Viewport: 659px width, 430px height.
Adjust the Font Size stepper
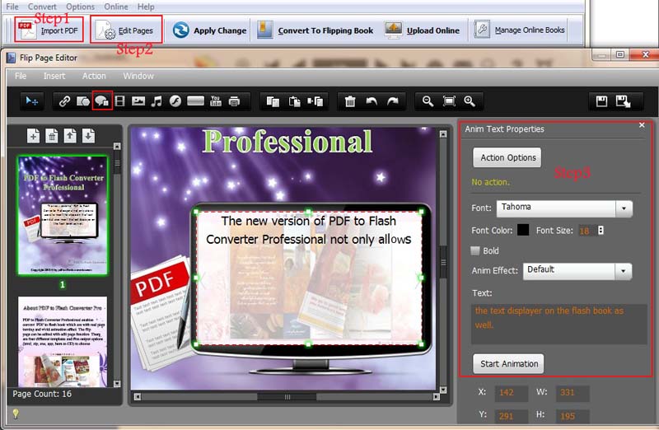point(601,231)
